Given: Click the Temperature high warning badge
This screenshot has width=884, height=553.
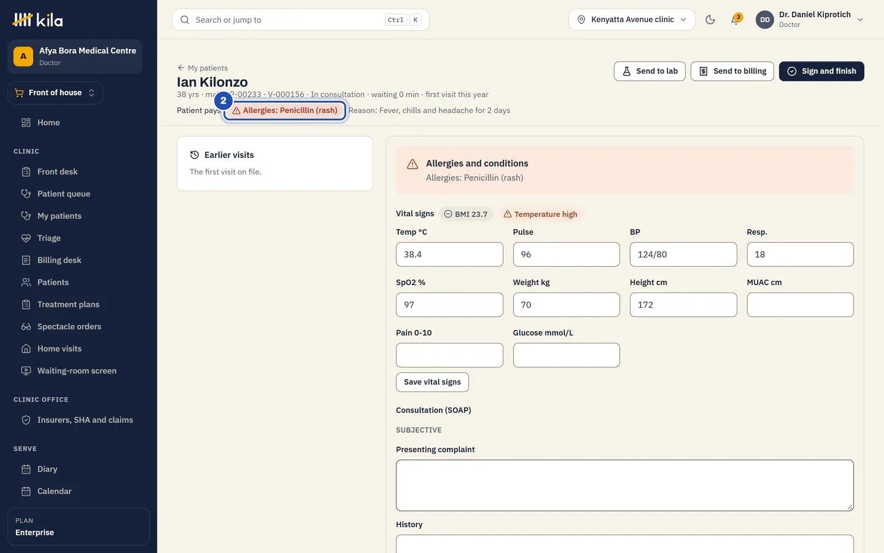Looking at the screenshot, I should pos(540,214).
